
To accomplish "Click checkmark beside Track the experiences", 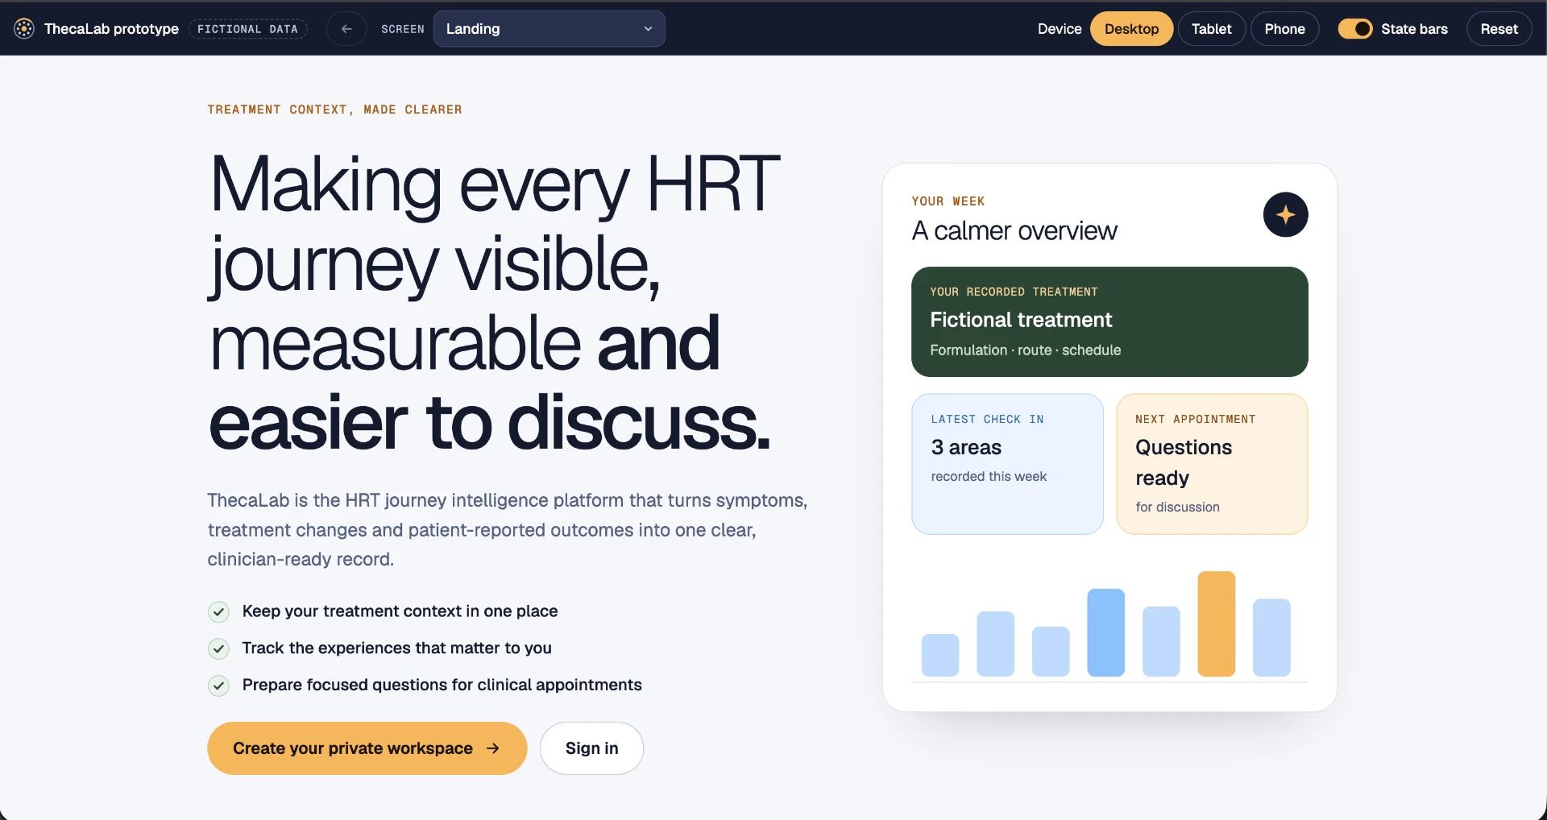I will click(x=218, y=648).
